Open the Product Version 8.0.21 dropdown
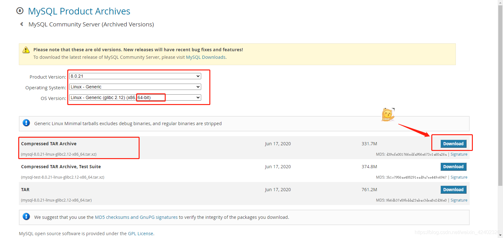 (135, 76)
